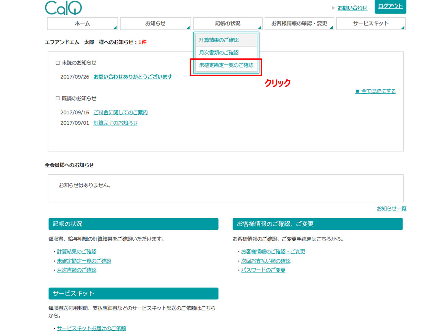Open notice 計算完了のお知らせ
The image size is (430, 336).
pos(115,123)
